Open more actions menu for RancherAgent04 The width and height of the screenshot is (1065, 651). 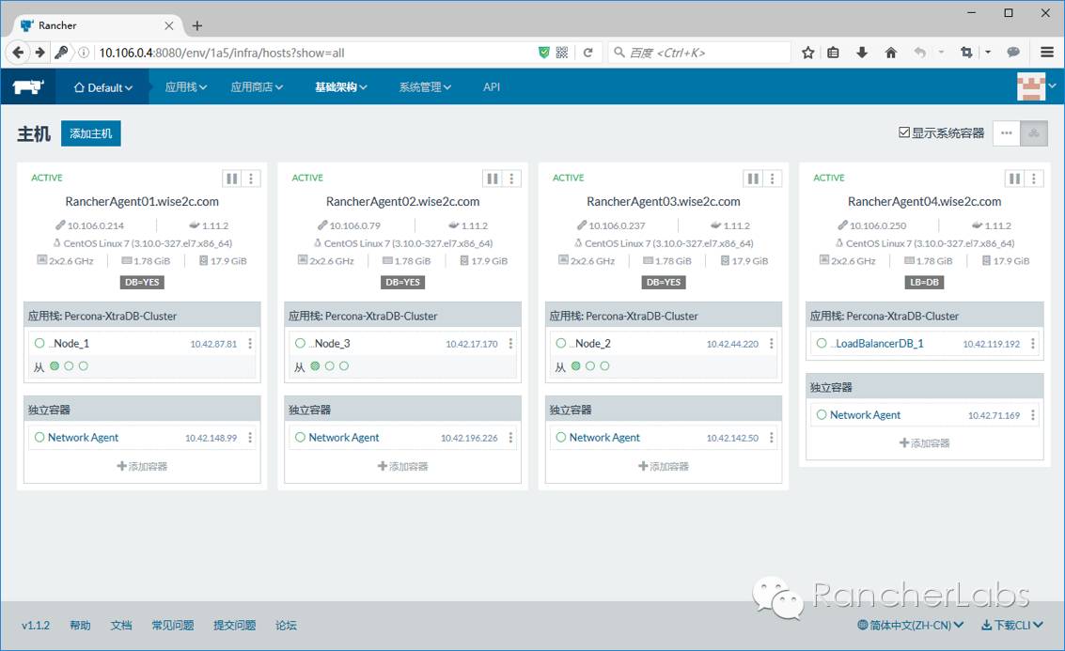click(1034, 178)
